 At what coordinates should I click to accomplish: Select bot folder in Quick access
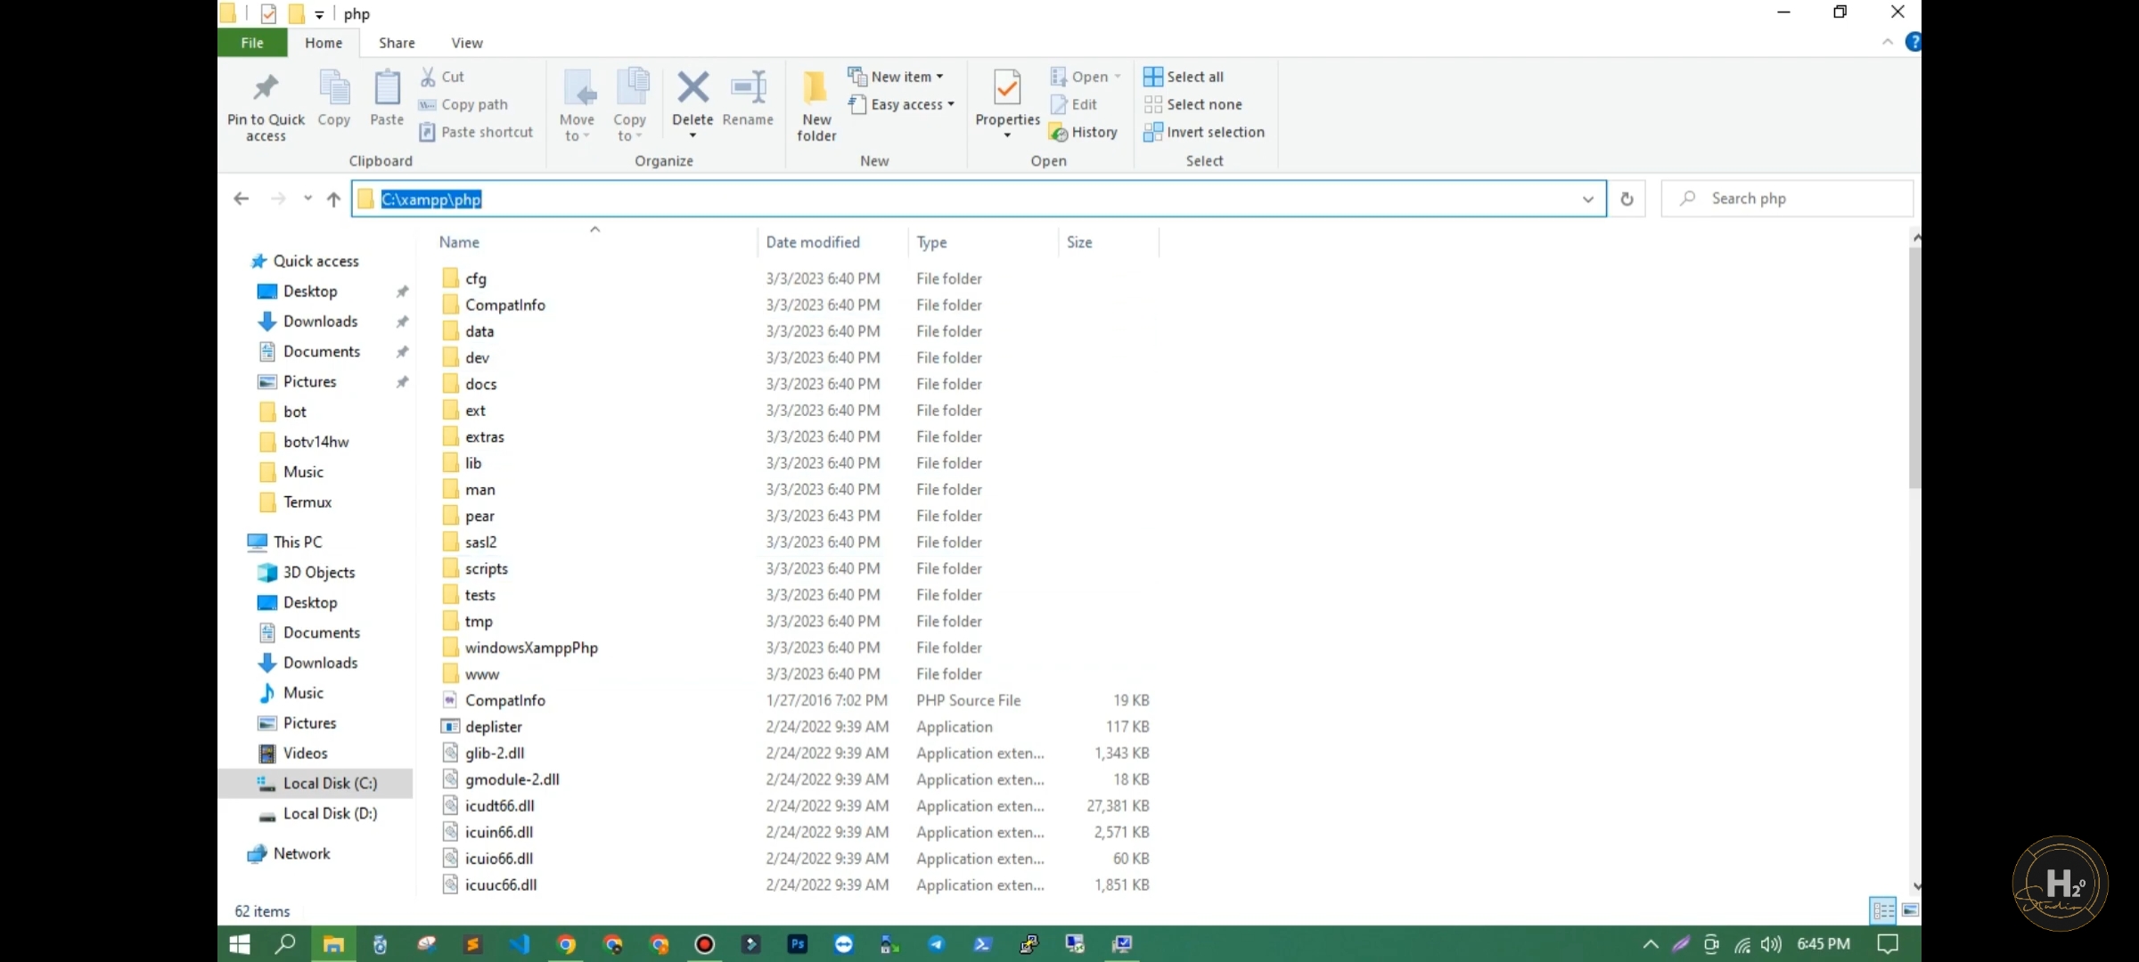[283, 412]
